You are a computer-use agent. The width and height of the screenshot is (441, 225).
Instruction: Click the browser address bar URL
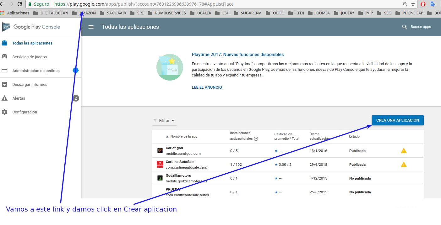(144, 4)
